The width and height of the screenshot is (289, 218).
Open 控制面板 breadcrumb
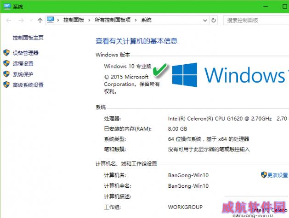(x=74, y=20)
